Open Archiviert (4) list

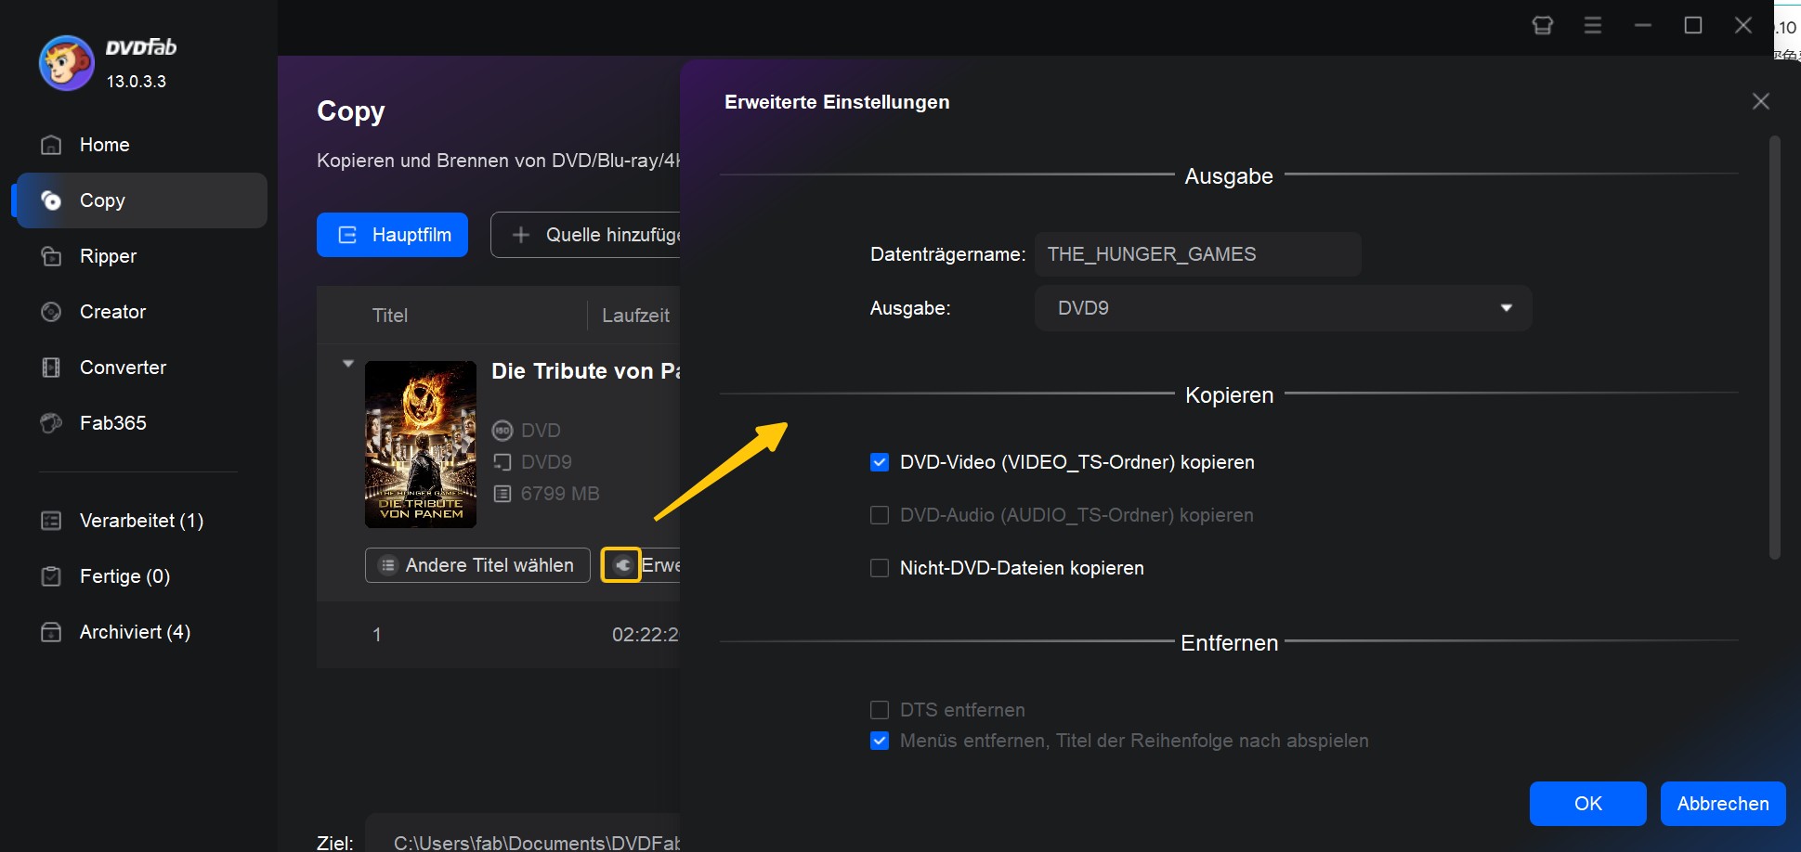point(135,632)
